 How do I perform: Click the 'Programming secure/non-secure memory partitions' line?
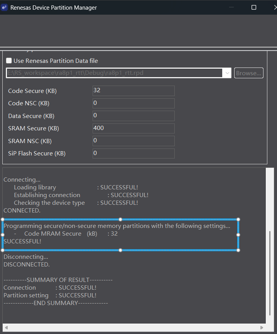(117, 226)
